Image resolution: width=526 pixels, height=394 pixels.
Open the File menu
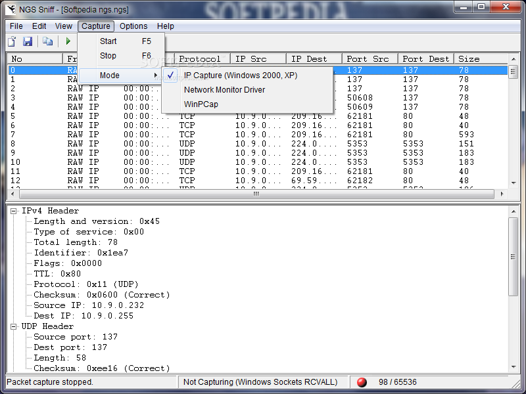pos(16,26)
